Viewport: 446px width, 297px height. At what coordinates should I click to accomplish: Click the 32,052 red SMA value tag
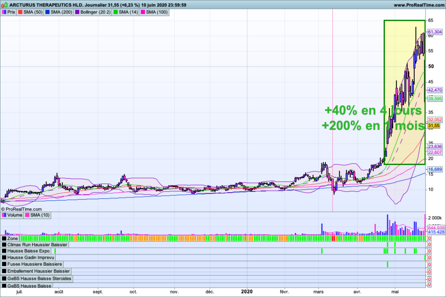435,120
